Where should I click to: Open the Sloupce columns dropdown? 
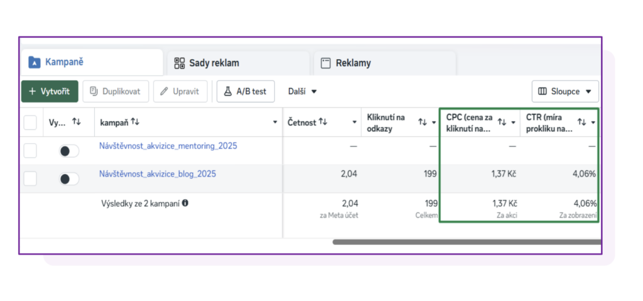[x=565, y=91]
